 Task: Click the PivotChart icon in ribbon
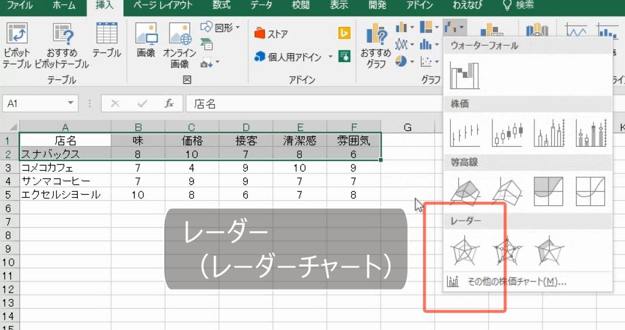click(x=491, y=30)
